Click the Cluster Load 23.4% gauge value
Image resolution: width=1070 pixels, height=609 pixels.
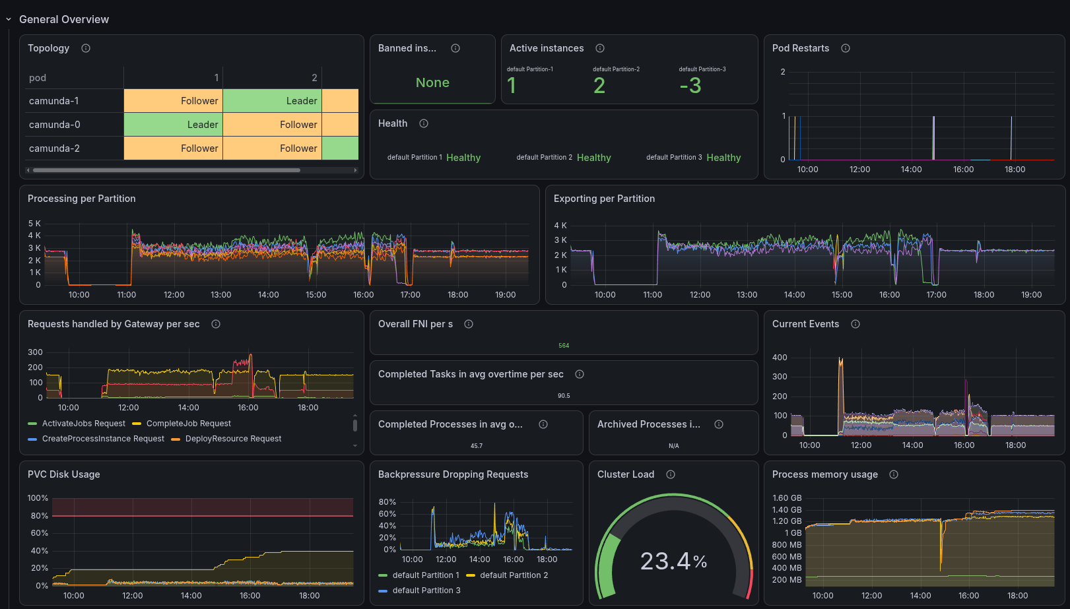pyautogui.click(x=673, y=561)
